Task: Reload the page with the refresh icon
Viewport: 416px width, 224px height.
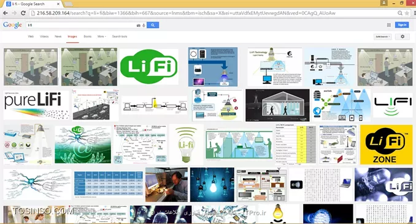Action: point(23,13)
